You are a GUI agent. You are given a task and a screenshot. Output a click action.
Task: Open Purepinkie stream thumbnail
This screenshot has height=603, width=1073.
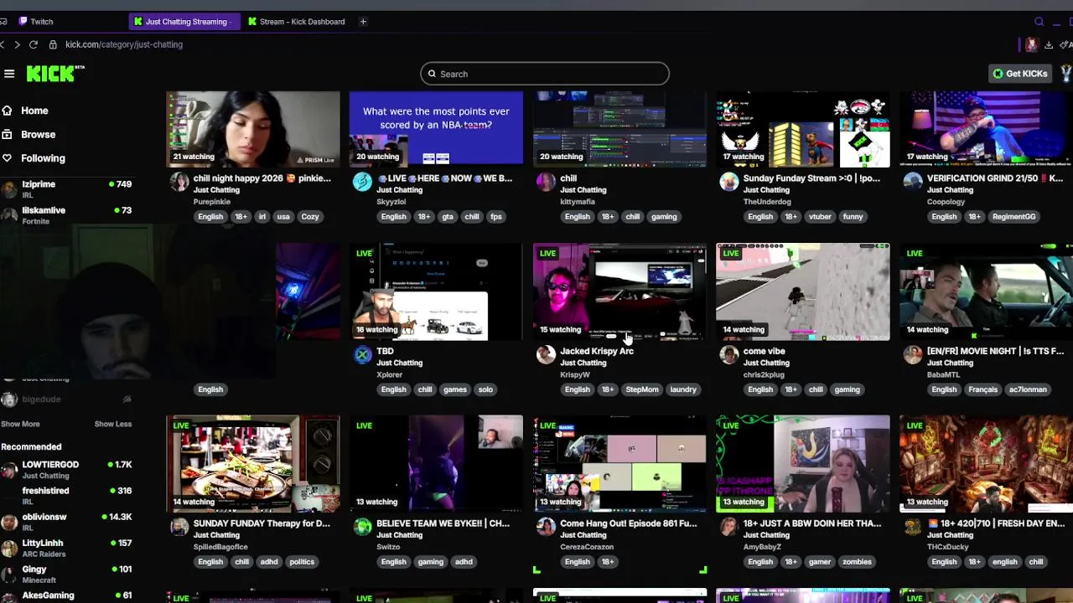click(253, 128)
